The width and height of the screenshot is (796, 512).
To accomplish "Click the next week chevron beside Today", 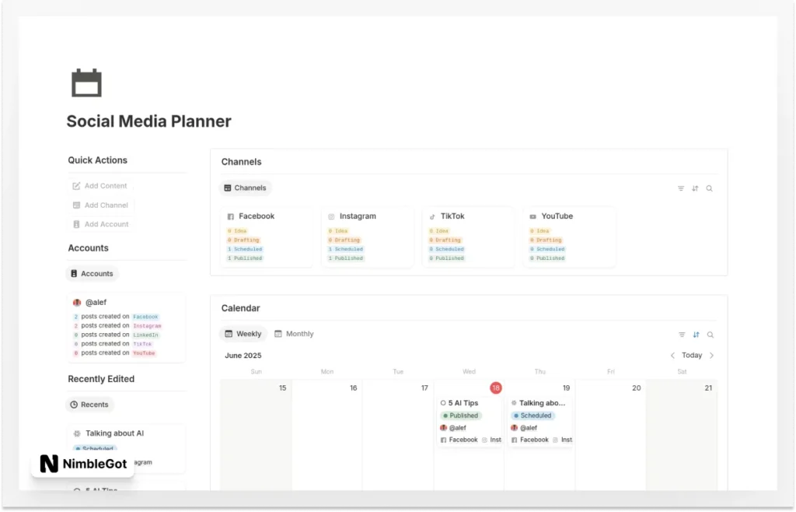I will pyautogui.click(x=712, y=355).
